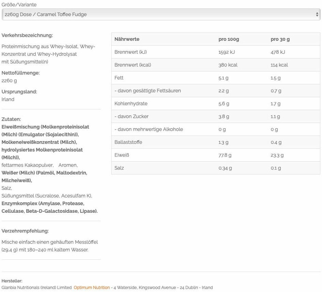Click the Verzehrempfehlung heading
Screen dimensions: 322x292
[x=25, y=231]
